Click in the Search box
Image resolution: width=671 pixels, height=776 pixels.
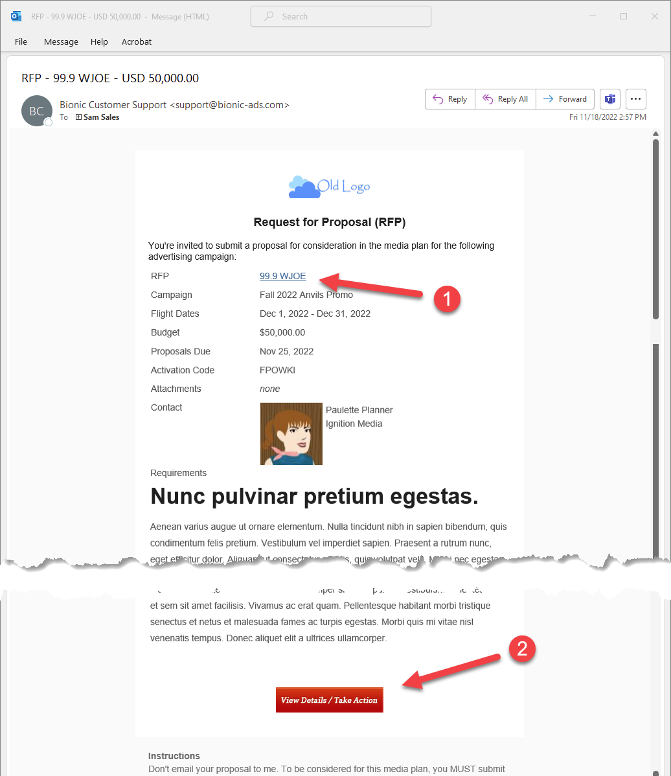[341, 17]
